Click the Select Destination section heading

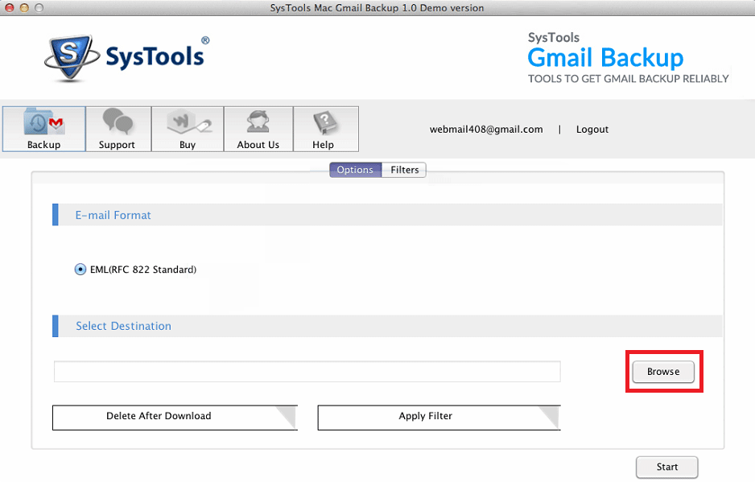pyautogui.click(x=123, y=326)
